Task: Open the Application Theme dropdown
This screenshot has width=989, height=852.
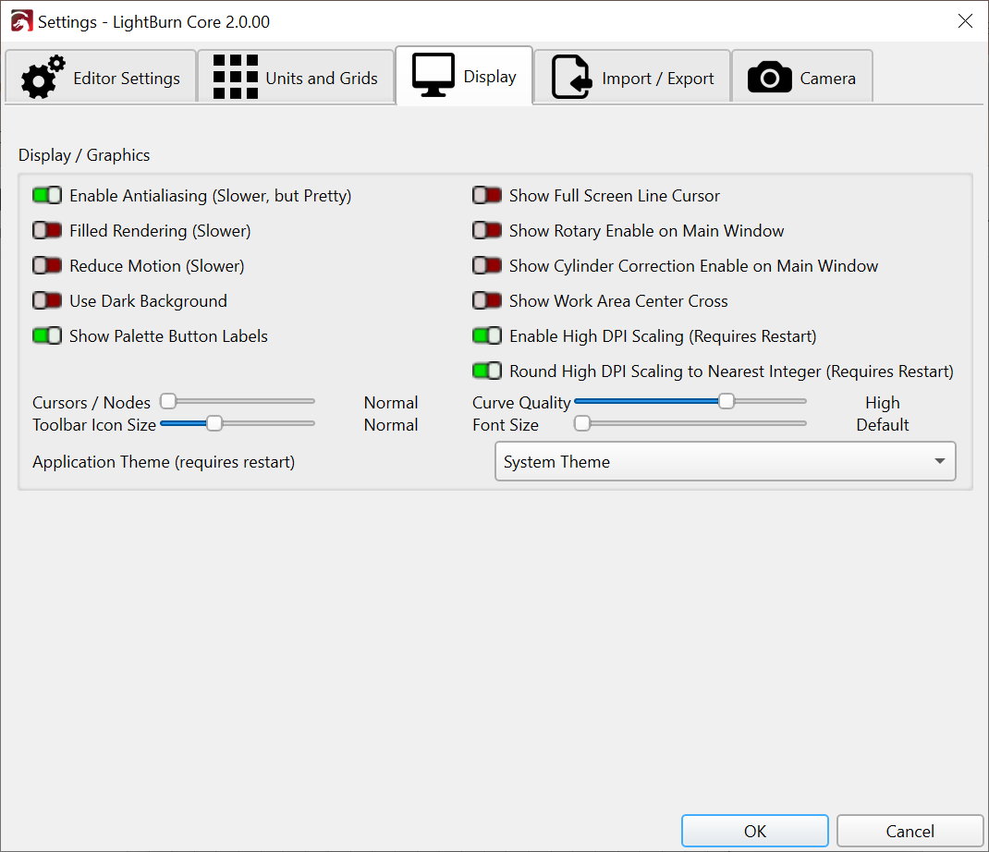Action: click(725, 462)
